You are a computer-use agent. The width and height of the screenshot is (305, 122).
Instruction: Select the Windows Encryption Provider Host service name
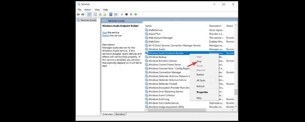click(169, 88)
